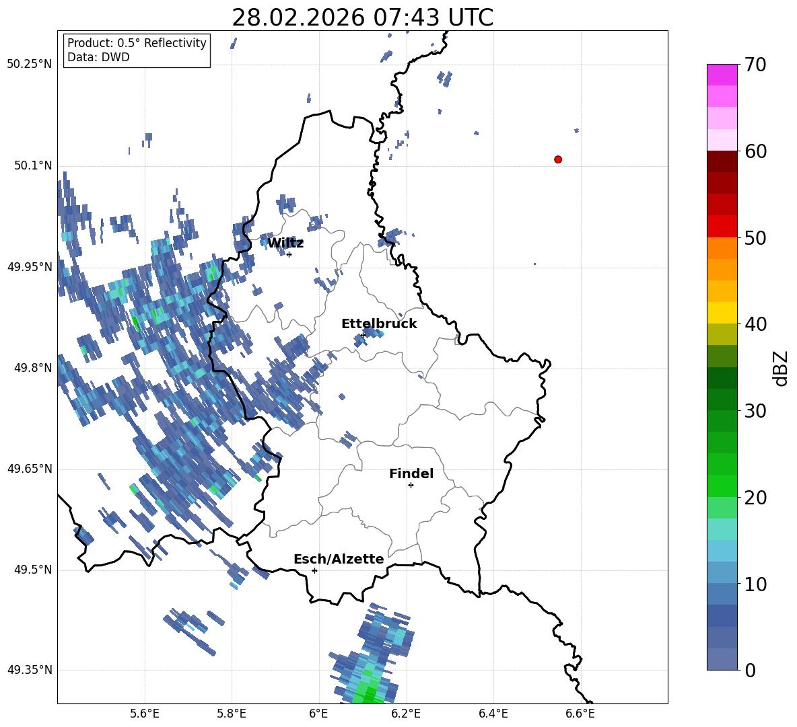Click the 50 tick label on colorbar
Screen dimensions: 797x727
(x=755, y=238)
